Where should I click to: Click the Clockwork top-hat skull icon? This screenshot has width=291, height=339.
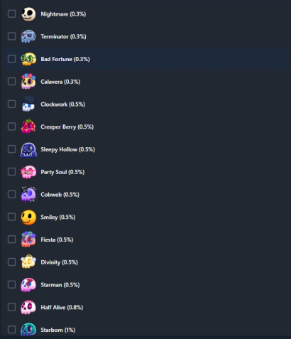[x=28, y=104]
